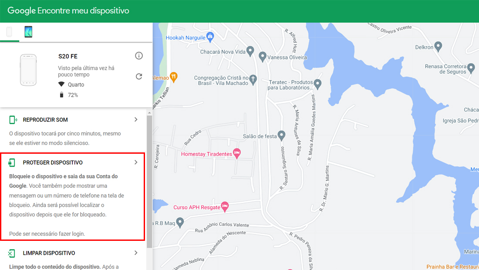Open the Vanessa Oliveira map pin

tap(263, 56)
